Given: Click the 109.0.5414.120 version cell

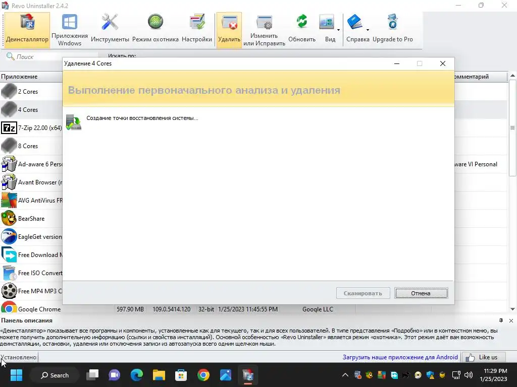Looking at the screenshot, I should coord(171,309).
